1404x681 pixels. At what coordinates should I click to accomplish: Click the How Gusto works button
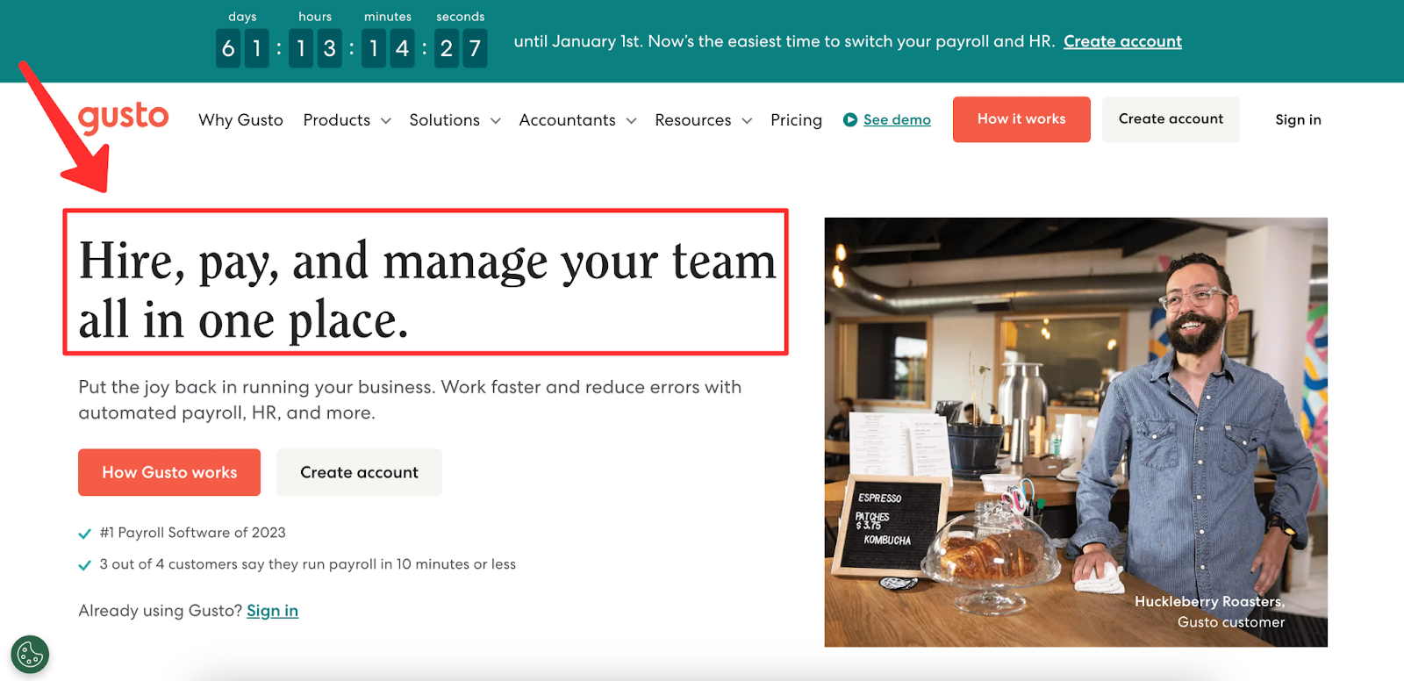[169, 472]
